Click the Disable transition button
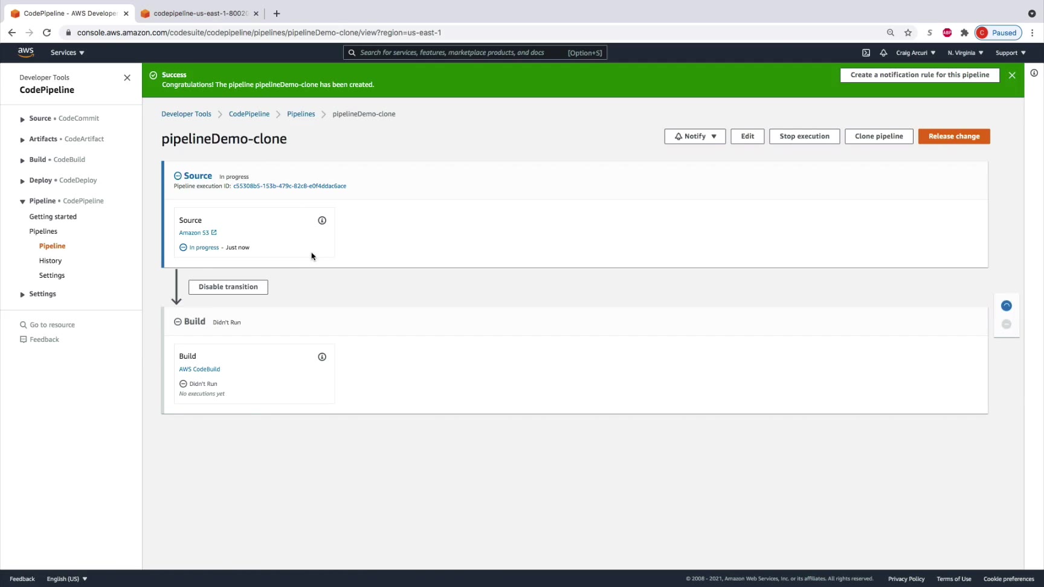This screenshot has height=587, width=1044. [228, 287]
